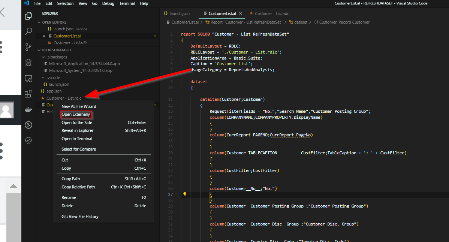The height and width of the screenshot is (242, 449).
Task: Close the CustomerList.al editor tab
Action: click(x=241, y=13)
